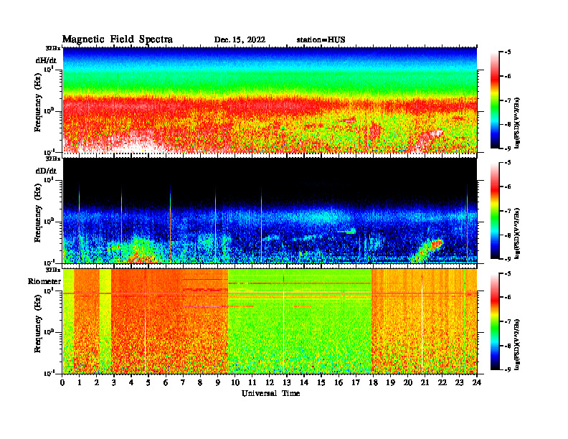Click the dH/dt spectrogram plot area
The height and width of the screenshot is (439, 568).
[270, 100]
